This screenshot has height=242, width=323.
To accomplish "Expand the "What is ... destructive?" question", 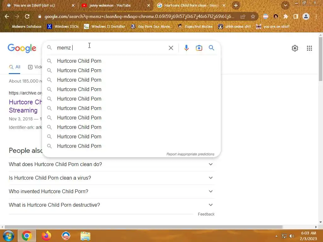I will click(x=112, y=205).
